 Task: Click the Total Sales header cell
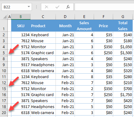(x=123, y=26)
